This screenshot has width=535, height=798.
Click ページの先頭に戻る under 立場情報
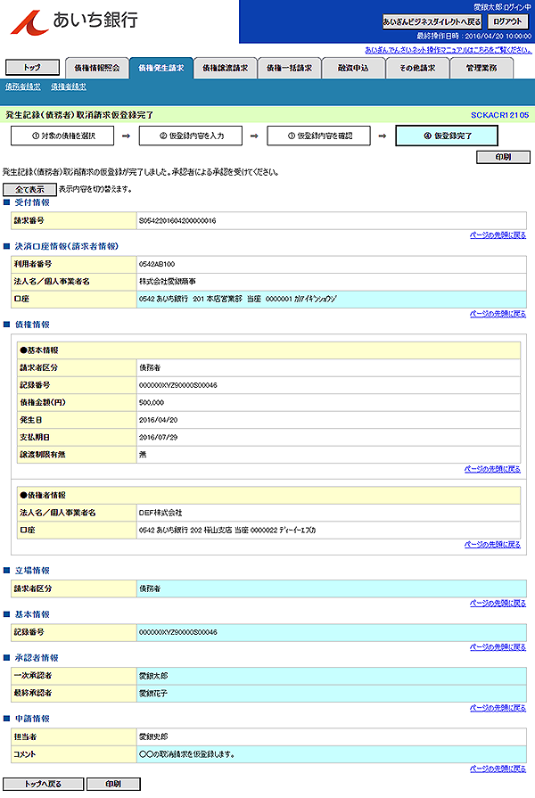coord(498,604)
